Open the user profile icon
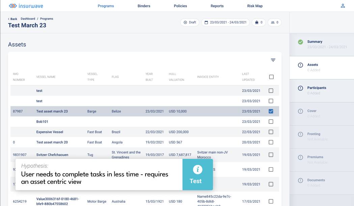This screenshot has width=354, height=206. pos(343,6)
